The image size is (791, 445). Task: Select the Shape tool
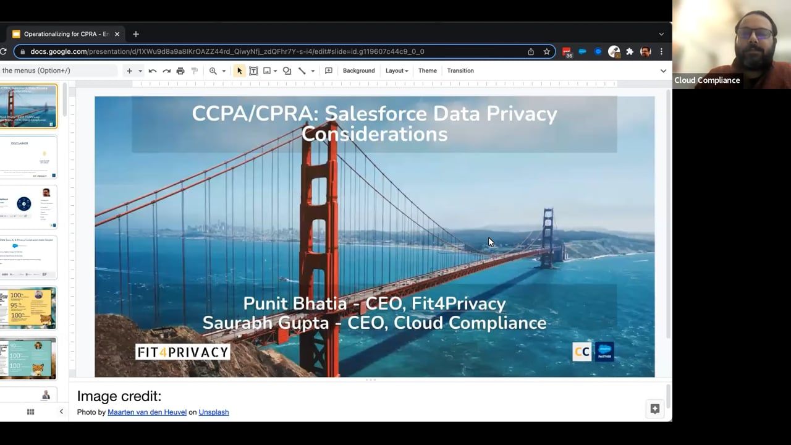tap(287, 70)
